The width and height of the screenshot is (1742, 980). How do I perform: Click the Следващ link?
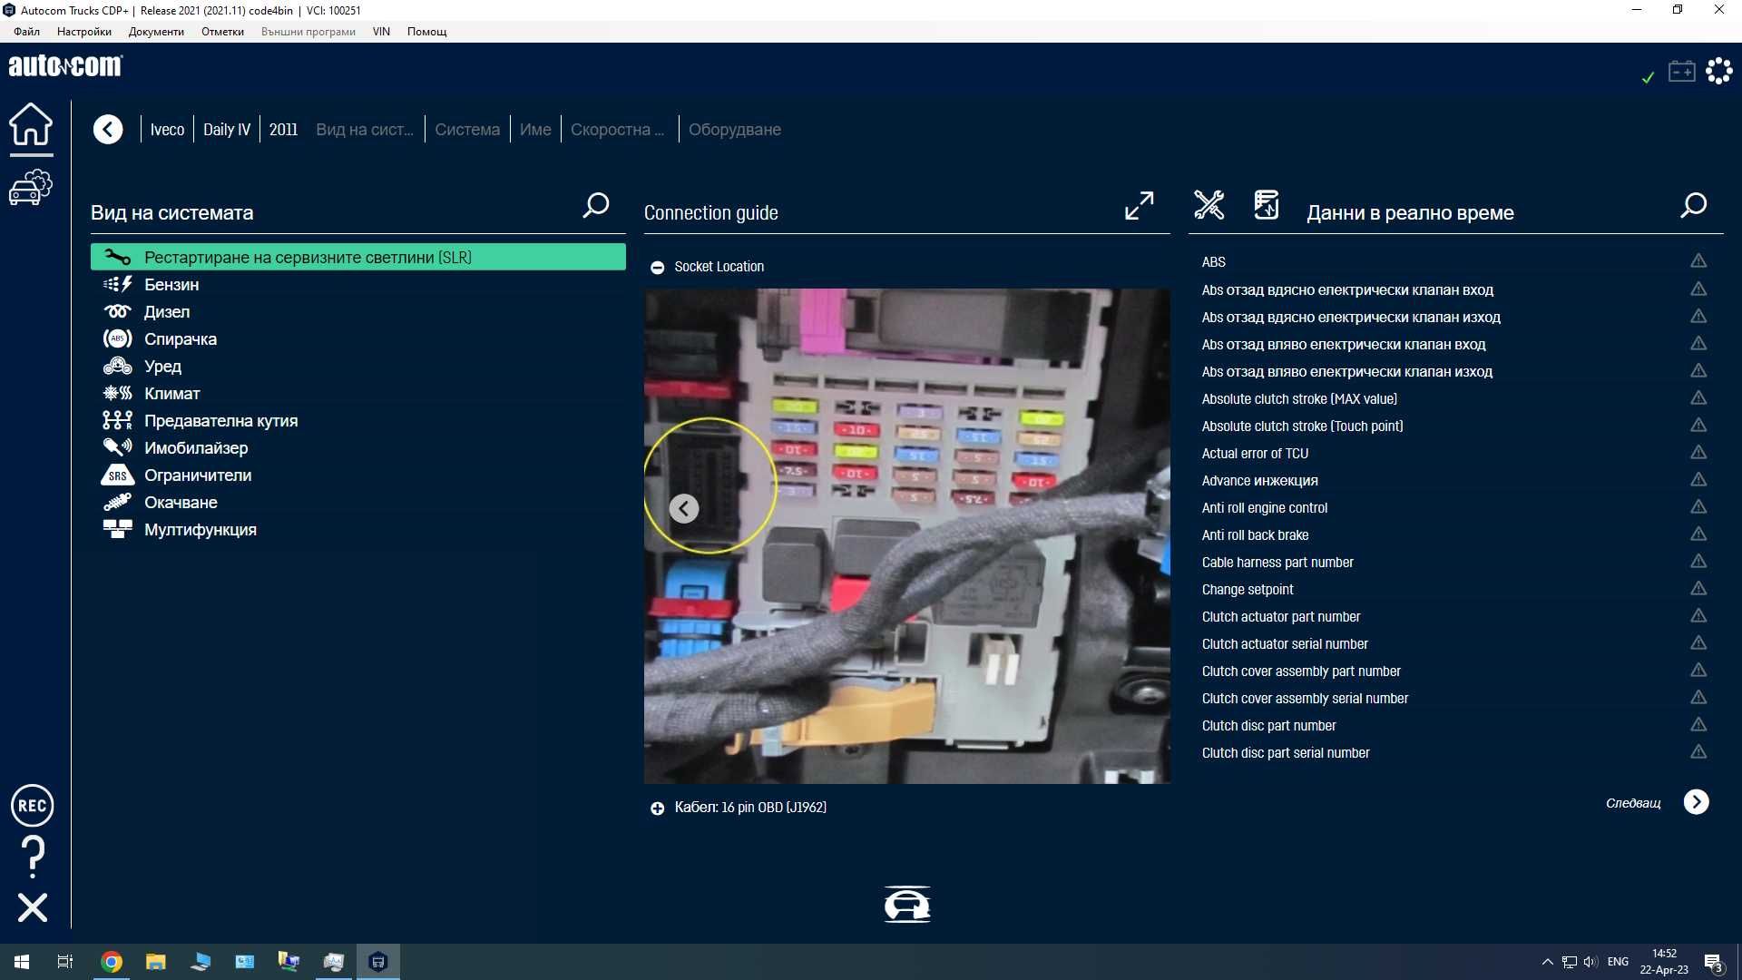tap(1633, 803)
